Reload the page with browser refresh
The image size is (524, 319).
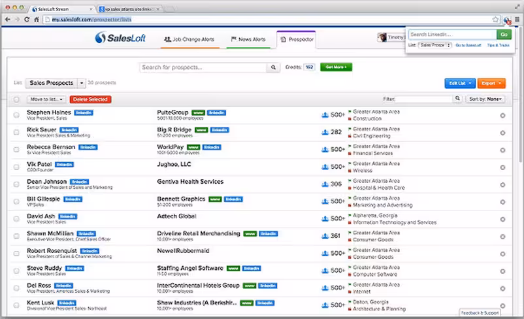coord(27,20)
